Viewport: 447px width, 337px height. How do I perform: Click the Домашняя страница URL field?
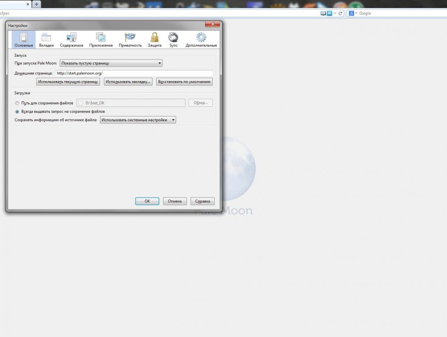tap(134, 73)
